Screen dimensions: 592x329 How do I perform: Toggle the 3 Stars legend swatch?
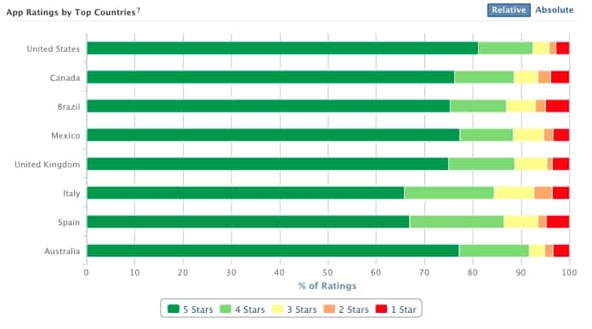click(x=277, y=309)
